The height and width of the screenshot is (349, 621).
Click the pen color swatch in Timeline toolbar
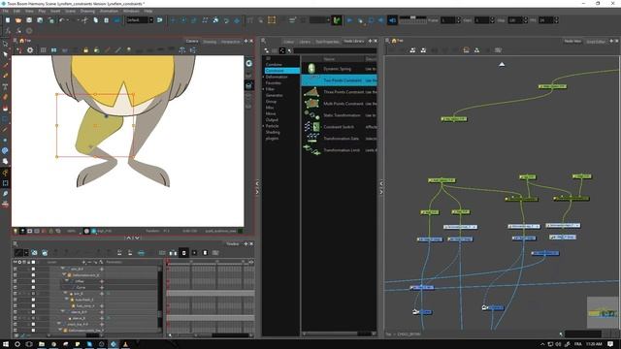click(18, 253)
